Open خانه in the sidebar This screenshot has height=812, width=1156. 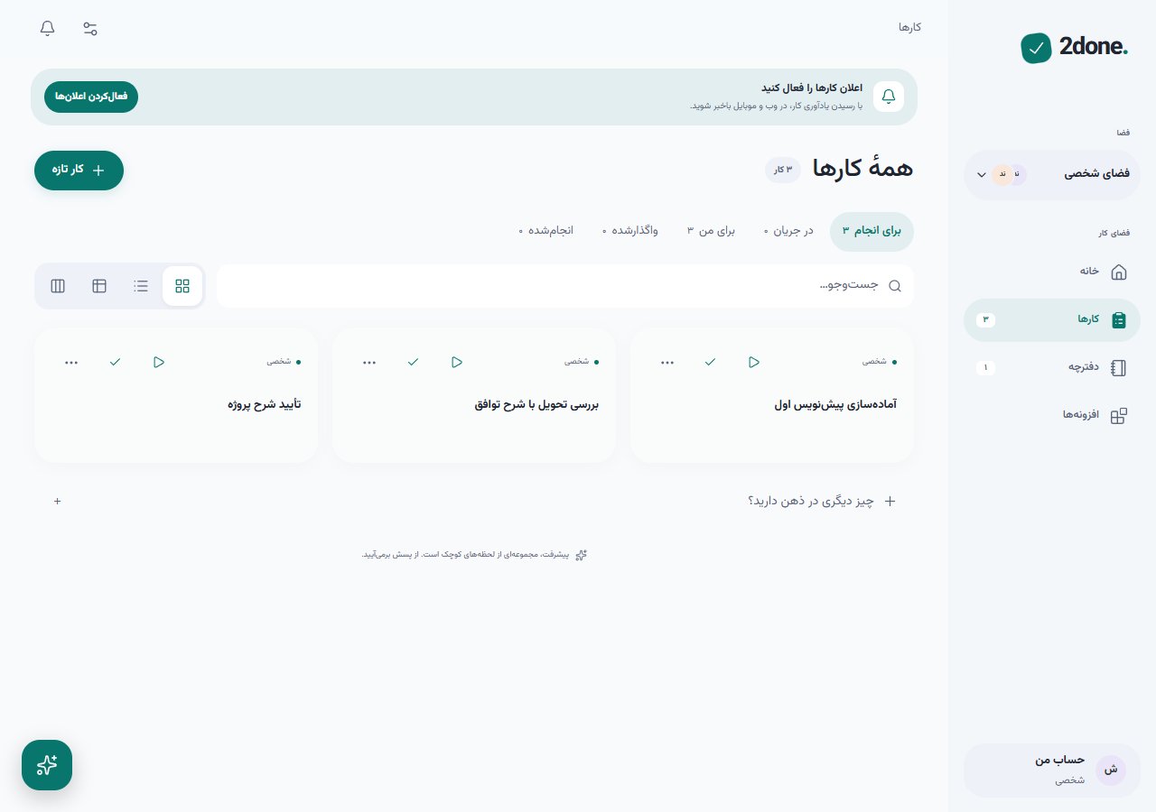[x=1052, y=272]
